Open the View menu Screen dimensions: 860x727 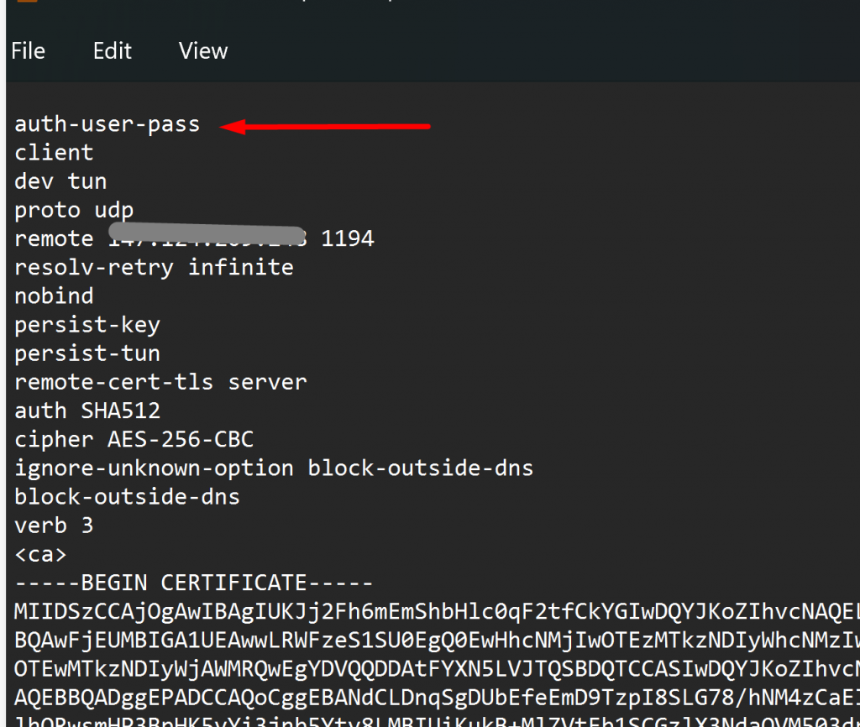tap(203, 51)
